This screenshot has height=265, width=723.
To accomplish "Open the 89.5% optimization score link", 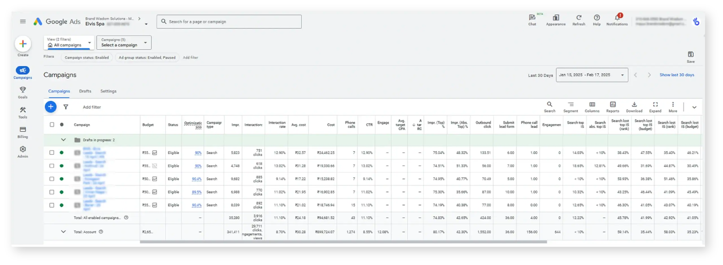I will click(x=197, y=192).
